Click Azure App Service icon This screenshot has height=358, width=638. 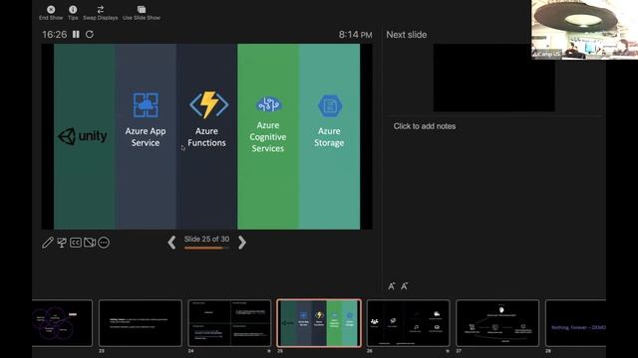click(146, 105)
